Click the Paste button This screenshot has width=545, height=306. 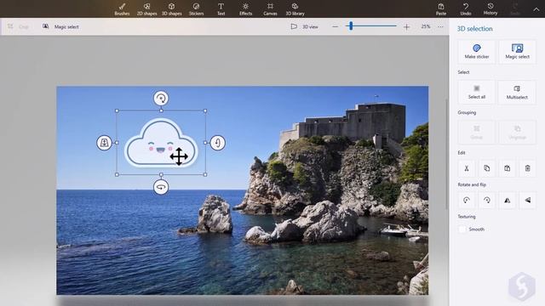(441, 9)
